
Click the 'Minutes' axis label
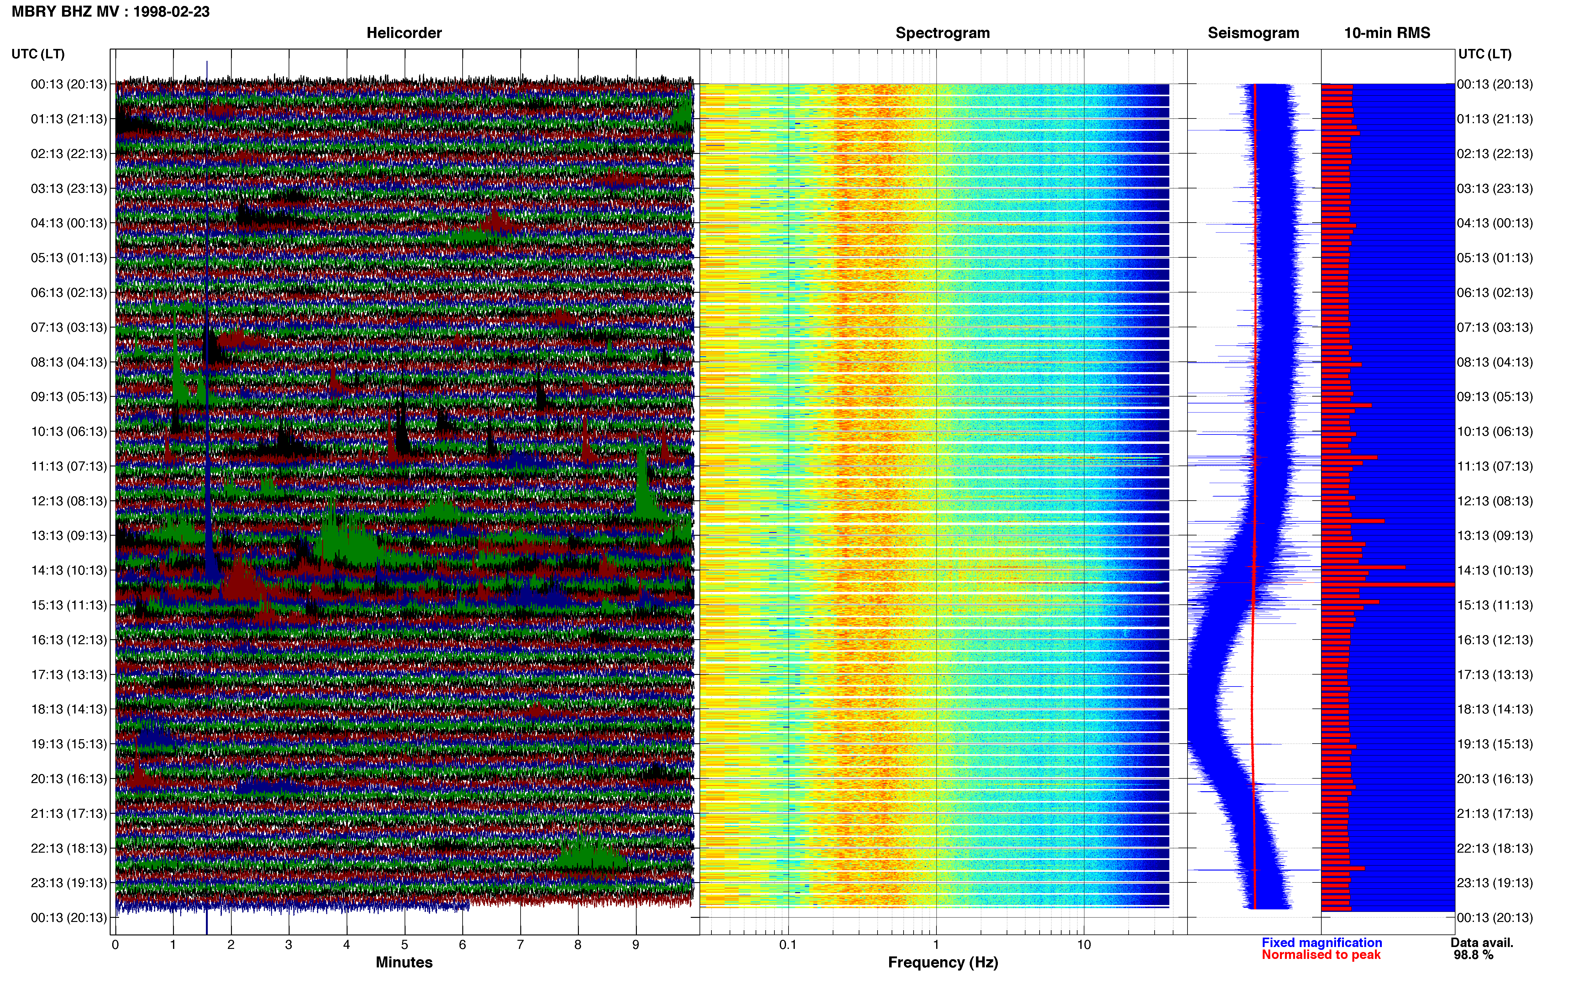tap(404, 962)
